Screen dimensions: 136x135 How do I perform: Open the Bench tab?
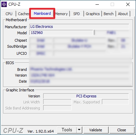(x=109, y=14)
